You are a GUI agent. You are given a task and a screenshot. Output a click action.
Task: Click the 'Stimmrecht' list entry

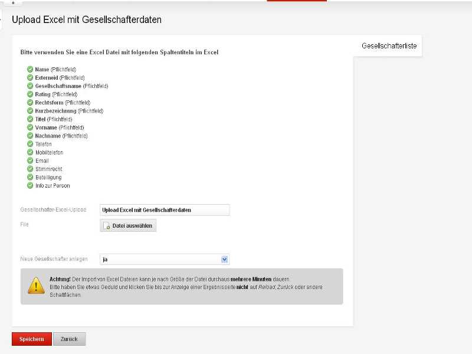pos(49,169)
